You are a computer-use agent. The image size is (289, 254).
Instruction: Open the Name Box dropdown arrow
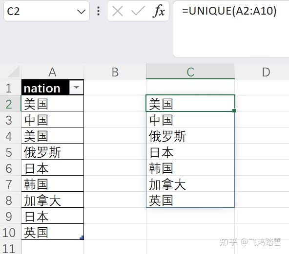81,12
